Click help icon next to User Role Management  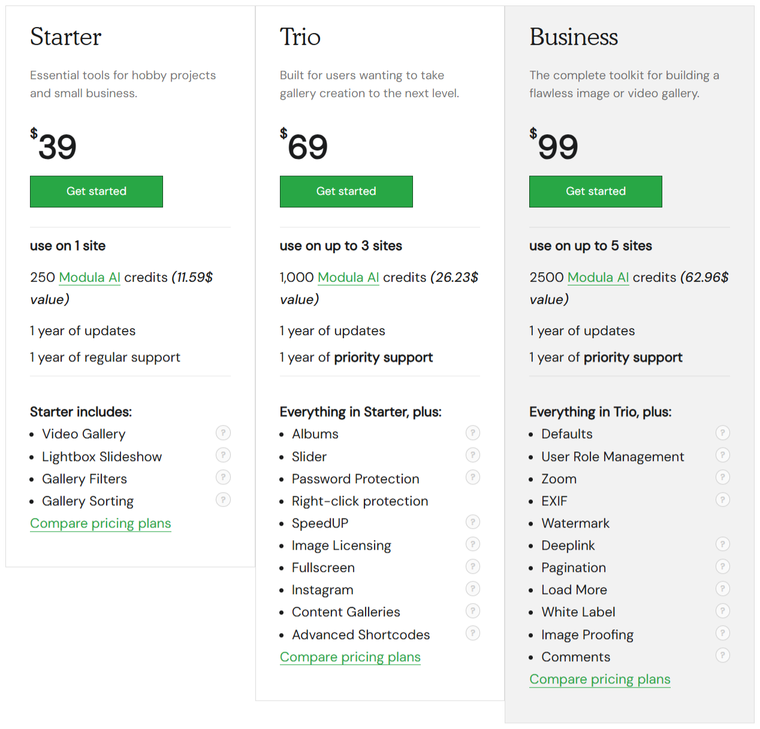(723, 455)
